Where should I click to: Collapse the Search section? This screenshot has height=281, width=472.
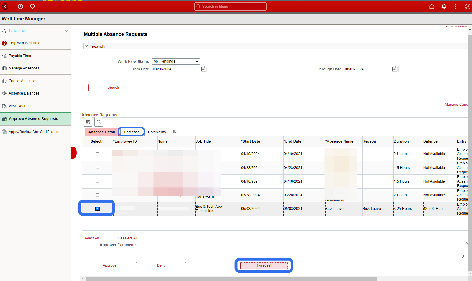point(87,46)
